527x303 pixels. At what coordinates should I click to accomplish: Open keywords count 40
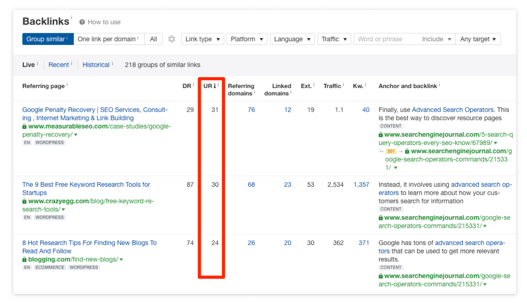coord(366,110)
